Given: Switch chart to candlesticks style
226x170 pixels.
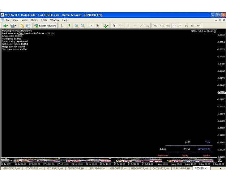Looking at the screenshot, I should pos(69,26).
